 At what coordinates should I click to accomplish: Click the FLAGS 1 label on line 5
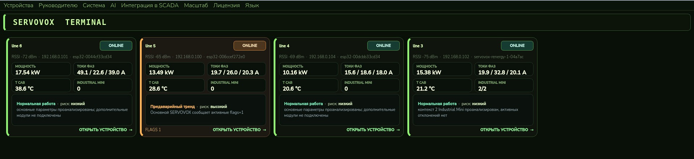(x=153, y=130)
